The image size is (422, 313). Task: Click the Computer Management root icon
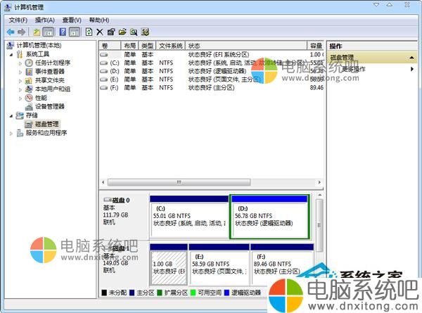click(x=11, y=46)
